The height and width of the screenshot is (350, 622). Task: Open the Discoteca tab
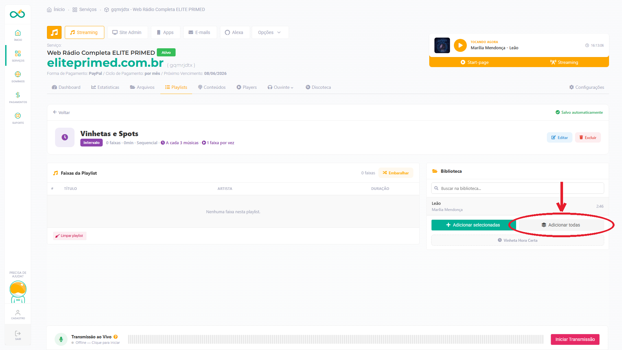[318, 87]
